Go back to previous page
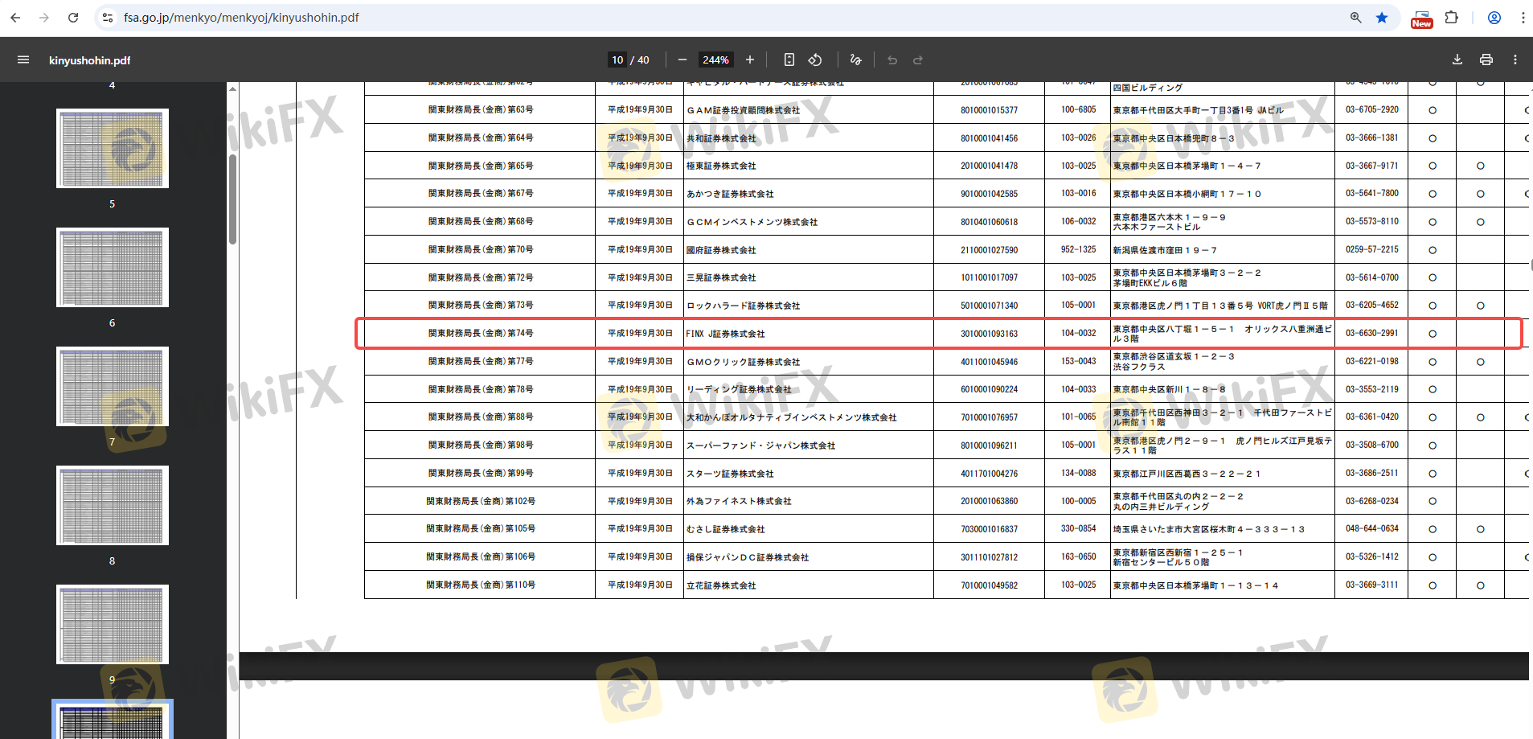 click(15, 18)
